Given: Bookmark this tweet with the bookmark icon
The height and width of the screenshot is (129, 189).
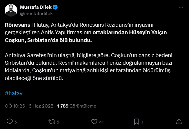Looking at the screenshot, I should coord(137,121).
